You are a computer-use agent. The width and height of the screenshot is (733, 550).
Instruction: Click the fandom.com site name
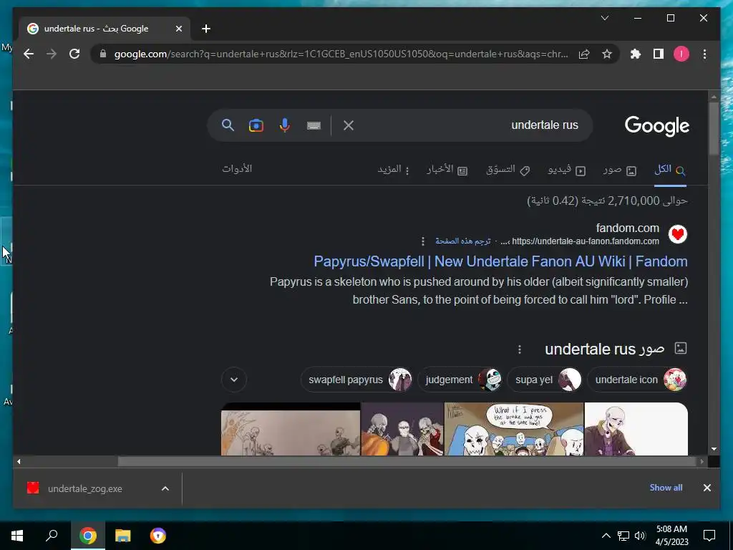(627, 228)
